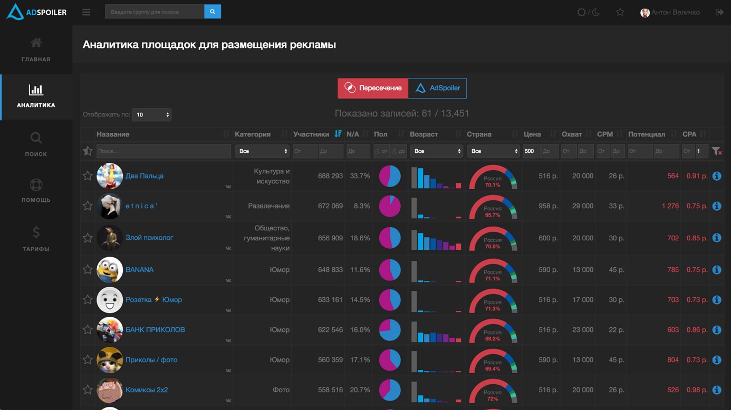Focus the group search field in header
The width and height of the screenshot is (731, 410).
click(155, 12)
